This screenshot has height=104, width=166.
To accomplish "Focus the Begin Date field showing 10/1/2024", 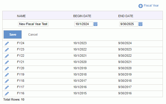I will 84,24.
